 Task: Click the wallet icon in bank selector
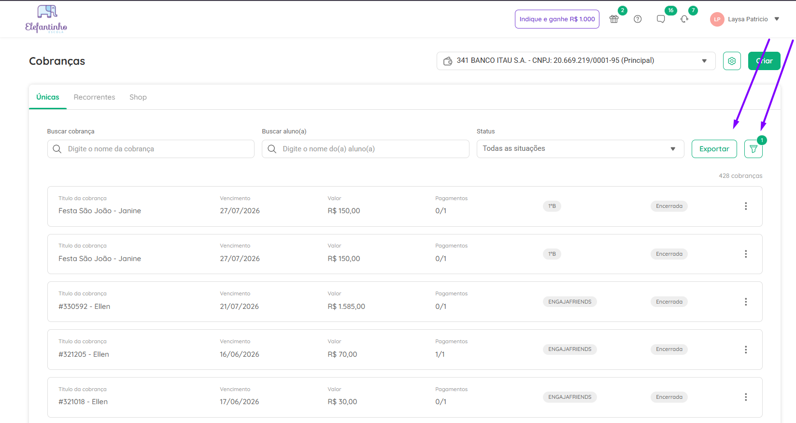coord(448,61)
